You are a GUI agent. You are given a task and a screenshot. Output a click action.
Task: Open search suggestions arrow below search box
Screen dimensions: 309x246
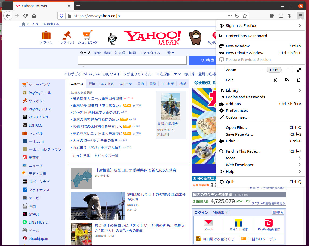pyautogui.click(x=84, y=66)
